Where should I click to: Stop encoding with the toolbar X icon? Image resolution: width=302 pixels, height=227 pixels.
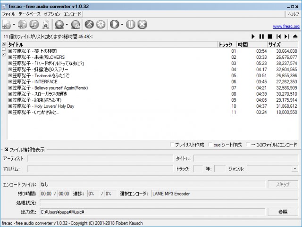(142, 24)
